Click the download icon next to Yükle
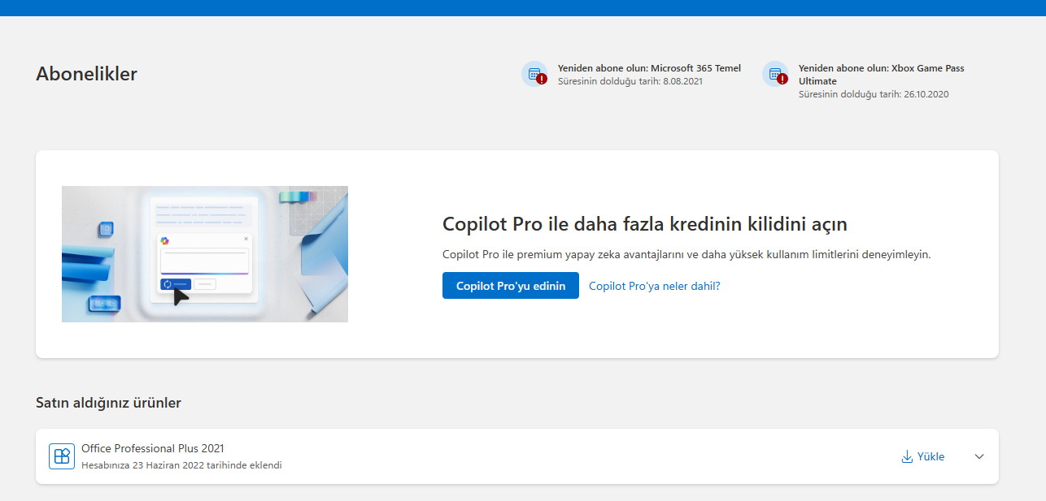 tap(907, 456)
